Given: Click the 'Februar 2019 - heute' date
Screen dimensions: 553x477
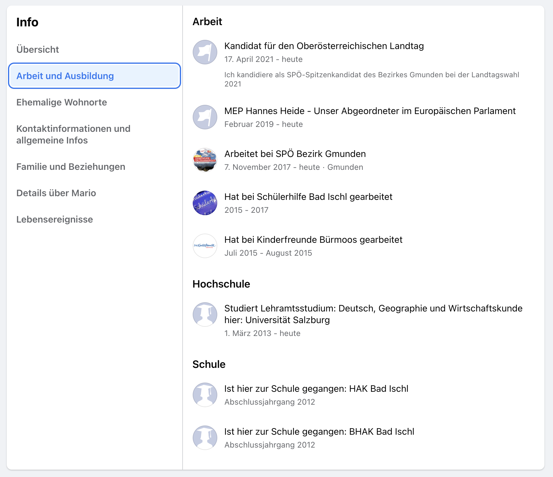Looking at the screenshot, I should tap(264, 124).
